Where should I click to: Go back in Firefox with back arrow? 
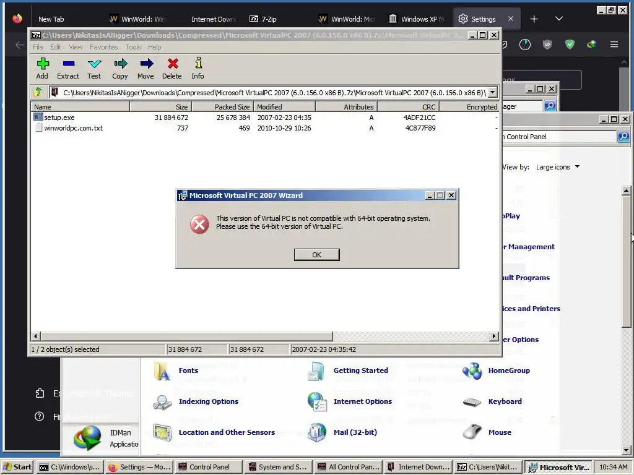[x=19, y=45]
